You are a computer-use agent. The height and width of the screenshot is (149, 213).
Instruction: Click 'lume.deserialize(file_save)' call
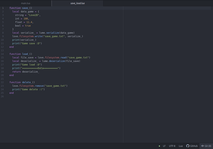[x=61, y=61]
